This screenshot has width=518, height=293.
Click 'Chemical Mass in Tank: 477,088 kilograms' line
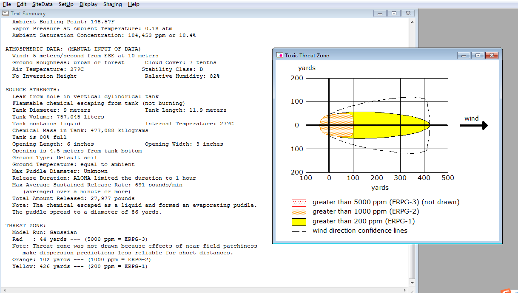[x=80, y=130]
